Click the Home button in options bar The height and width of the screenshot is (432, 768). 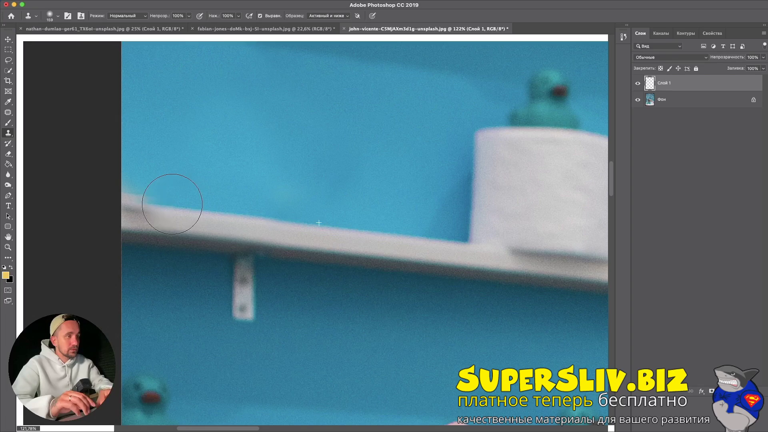[x=11, y=16]
